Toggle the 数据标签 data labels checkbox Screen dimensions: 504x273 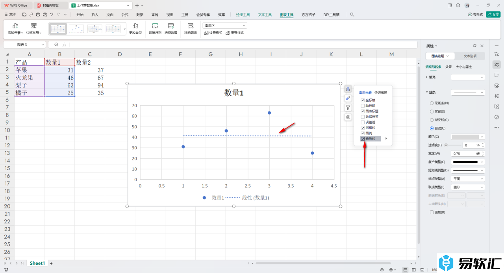(x=363, y=117)
